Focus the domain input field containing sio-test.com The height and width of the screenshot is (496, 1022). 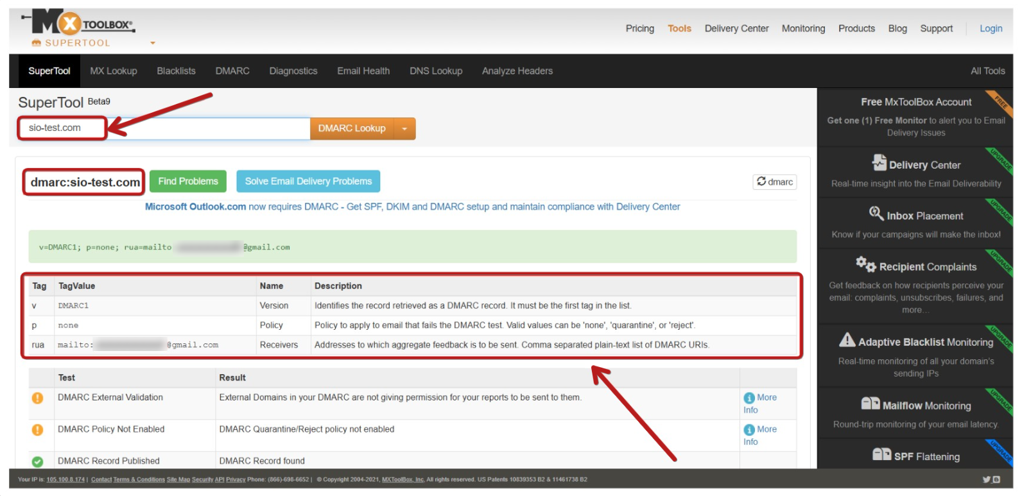[x=166, y=128]
